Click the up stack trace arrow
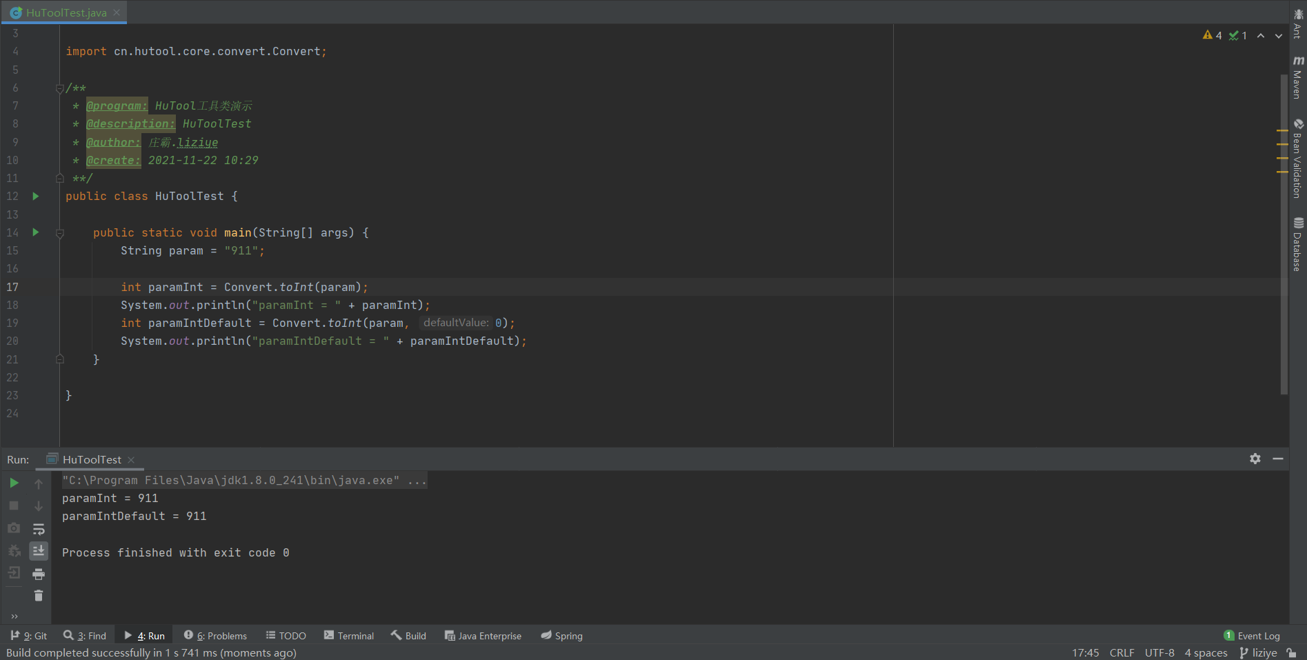The width and height of the screenshot is (1307, 660). pos(39,483)
